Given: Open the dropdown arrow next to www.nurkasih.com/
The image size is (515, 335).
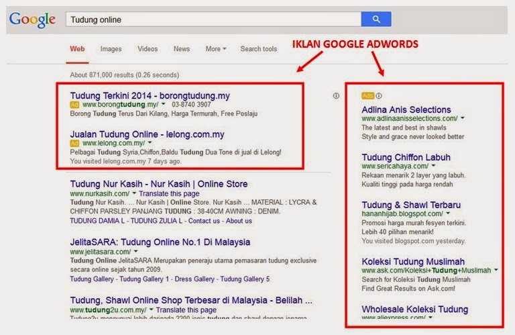Looking at the screenshot, I should pos(134,193).
